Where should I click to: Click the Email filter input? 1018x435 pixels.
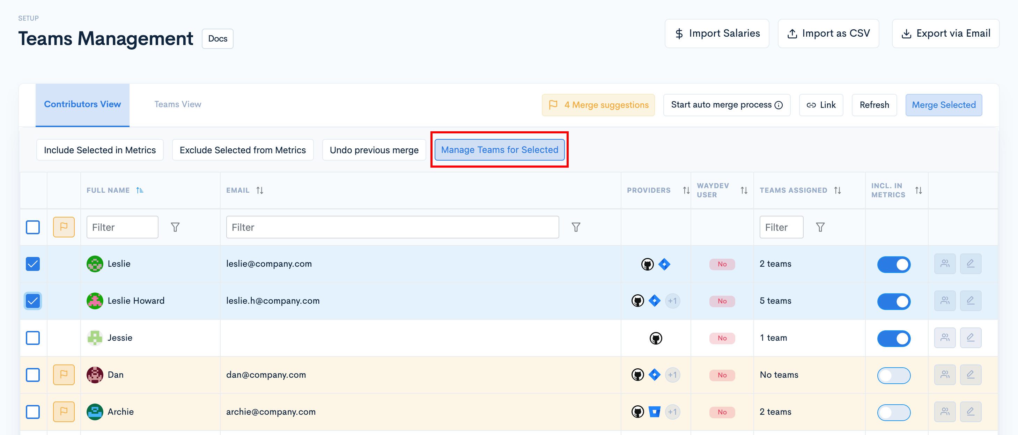pyautogui.click(x=392, y=227)
